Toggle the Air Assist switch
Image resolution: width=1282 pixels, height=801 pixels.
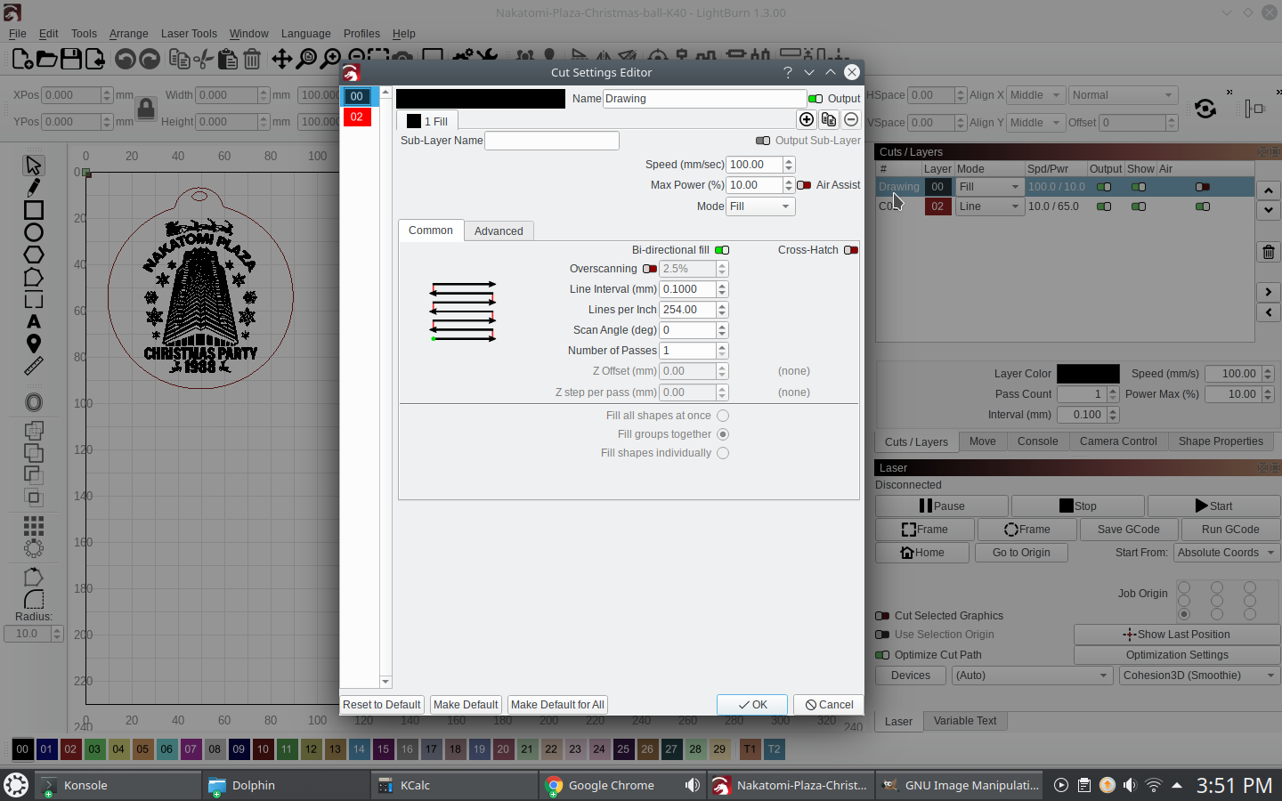804,185
